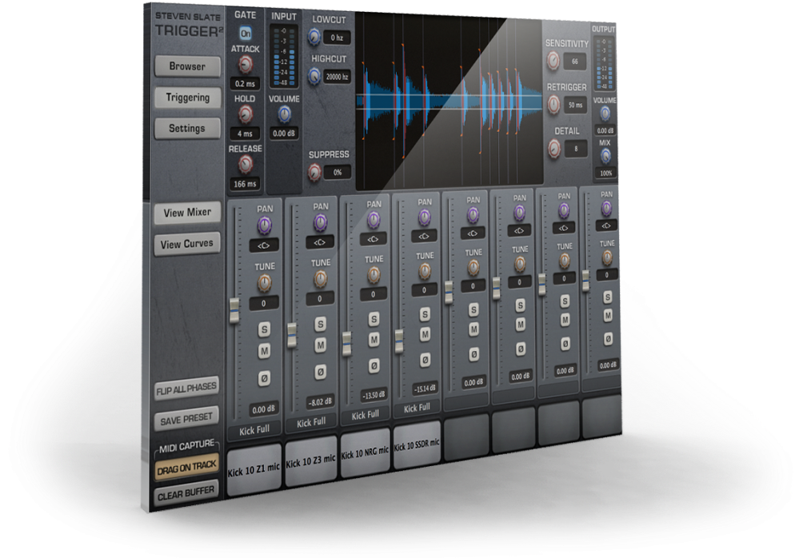Viewport: 803px width, 558px height.
Task: Click the Save Preset button
Action: pos(186,419)
